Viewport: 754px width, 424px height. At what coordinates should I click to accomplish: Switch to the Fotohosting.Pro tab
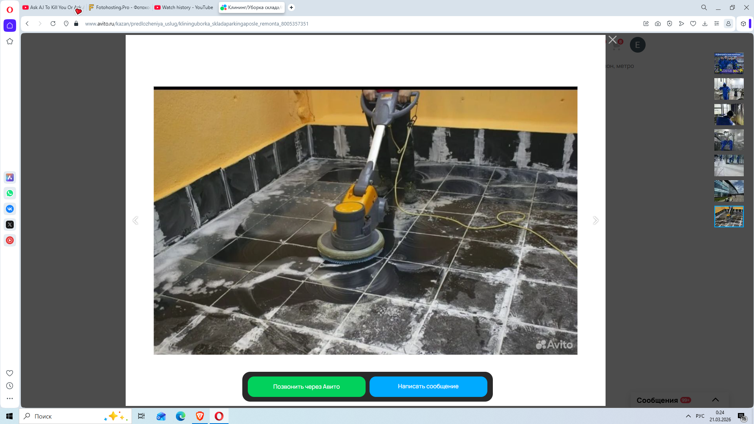coord(119,7)
